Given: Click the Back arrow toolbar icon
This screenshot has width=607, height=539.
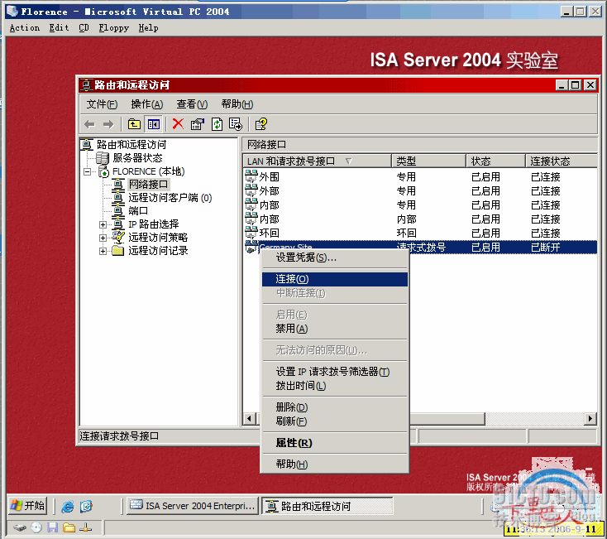Looking at the screenshot, I should [x=89, y=124].
